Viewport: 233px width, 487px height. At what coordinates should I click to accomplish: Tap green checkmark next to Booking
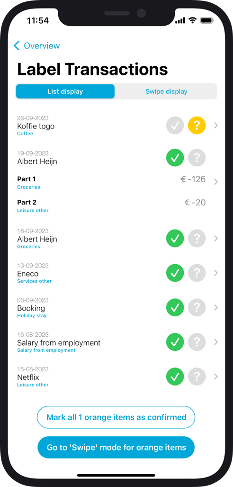(x=175, y=307)
